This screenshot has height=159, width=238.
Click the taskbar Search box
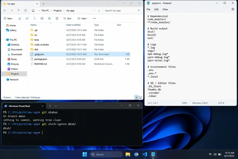click(x=106, y=154)
